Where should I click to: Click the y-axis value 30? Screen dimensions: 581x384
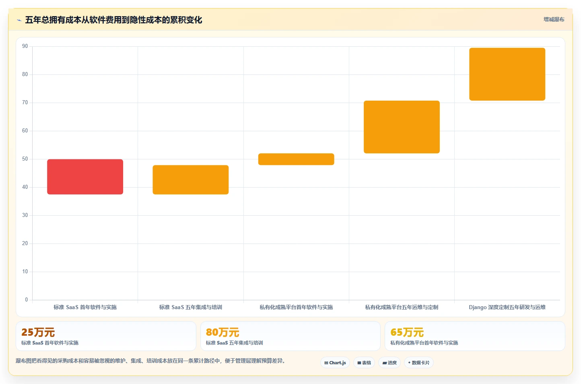(x=25, y=215)
